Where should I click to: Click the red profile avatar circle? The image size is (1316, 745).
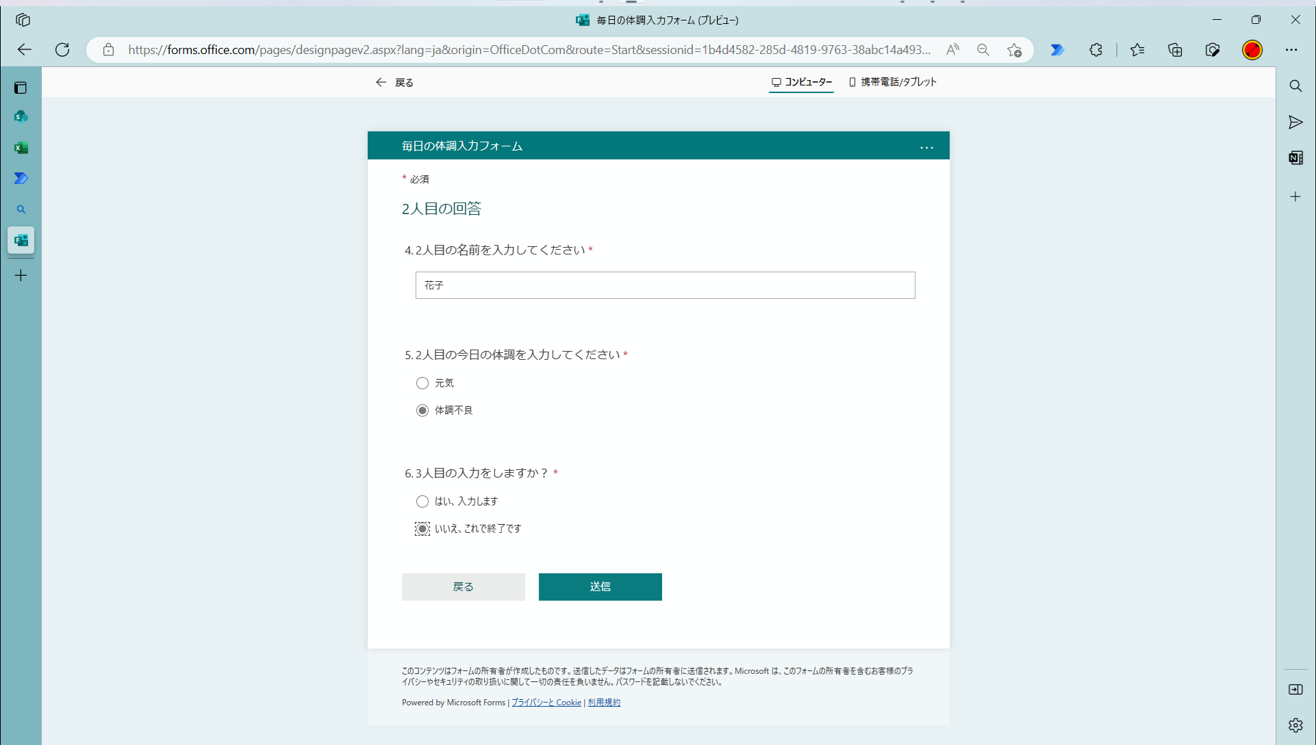(1252, 50)
